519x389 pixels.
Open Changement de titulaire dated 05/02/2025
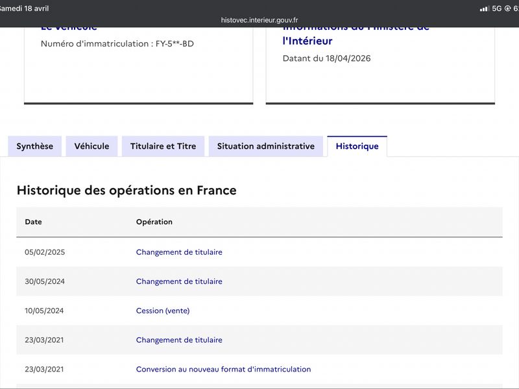click(x=179, y=252)
